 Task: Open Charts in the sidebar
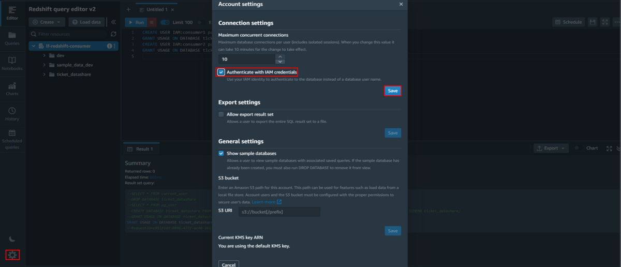click(12, 88)
